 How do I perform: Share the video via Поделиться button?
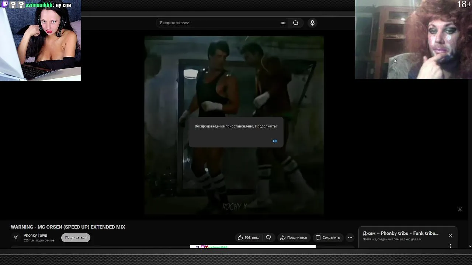pyautogui.click(x=294, y=238)
